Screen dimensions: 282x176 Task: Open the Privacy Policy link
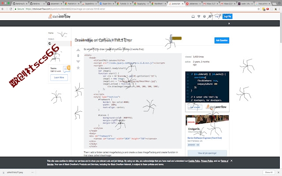pyautogui.click(x=207, y=161)
